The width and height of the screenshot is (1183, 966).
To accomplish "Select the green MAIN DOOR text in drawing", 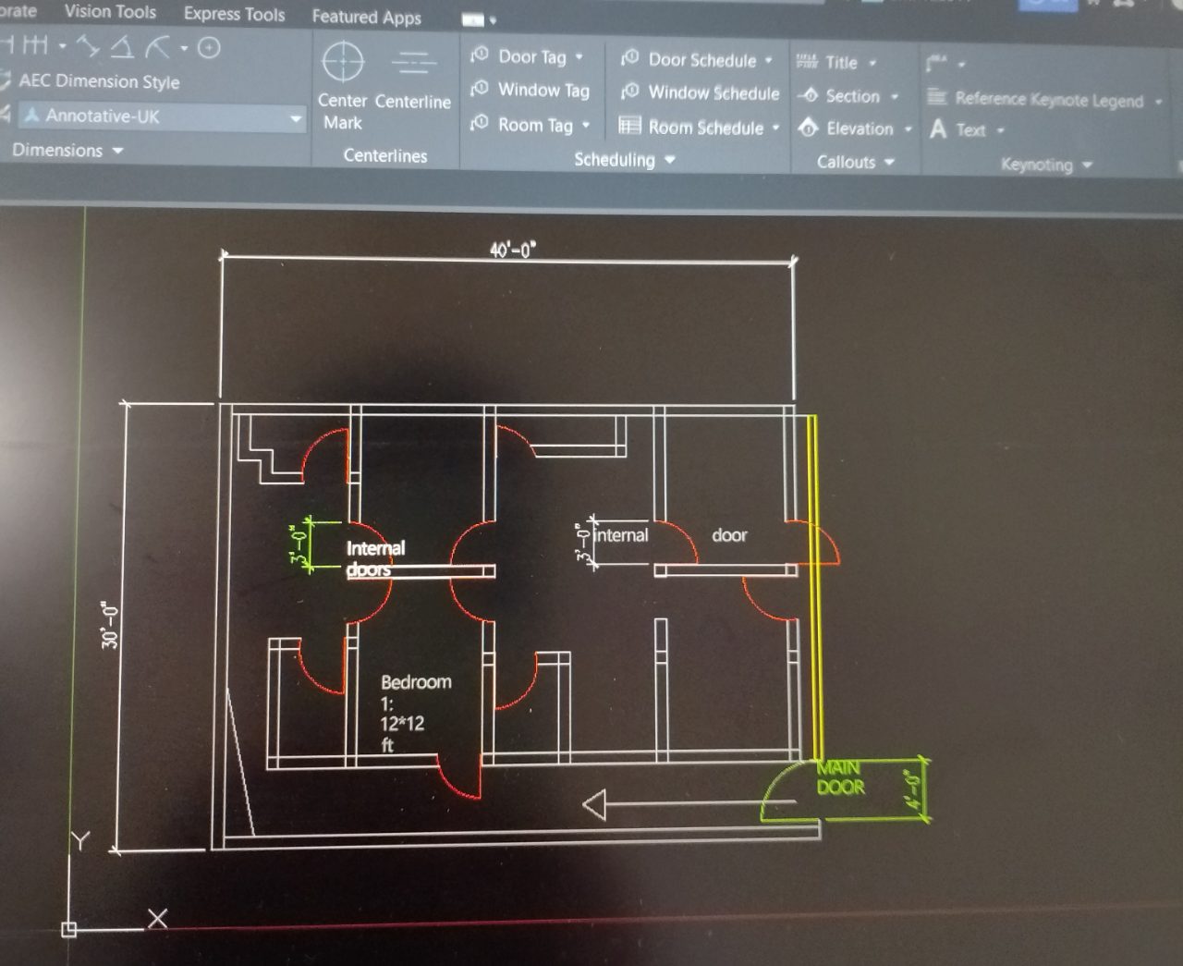I will pyautogui.click(x=840, y=777).
